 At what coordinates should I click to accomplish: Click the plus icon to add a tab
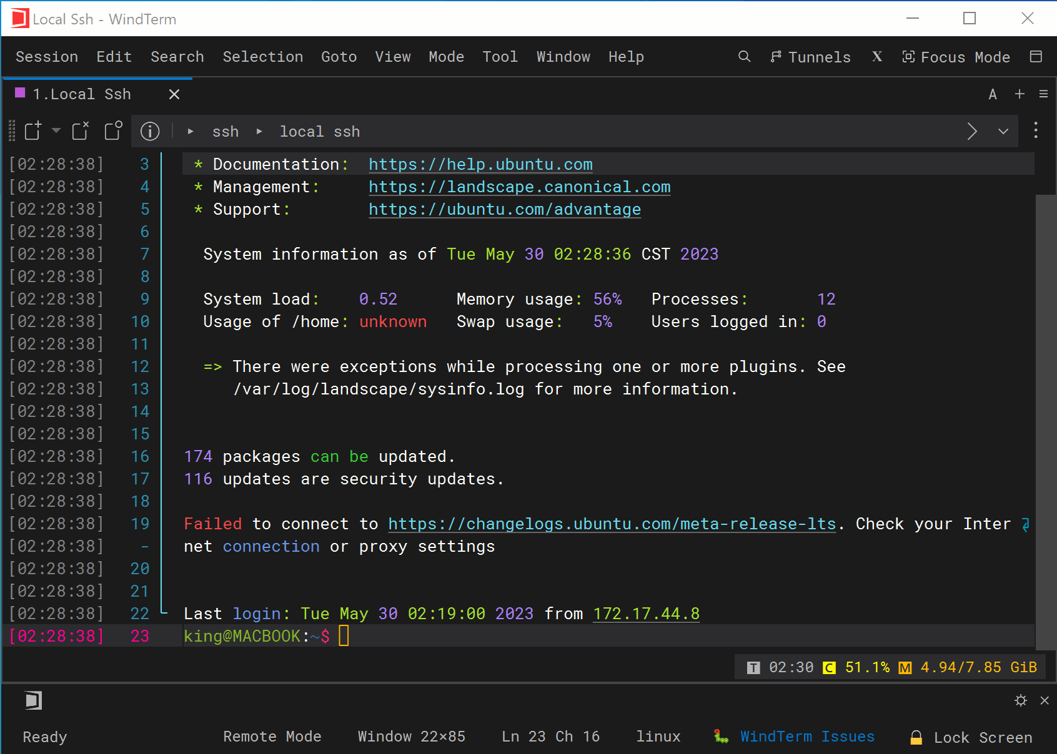coord(1020,94)
